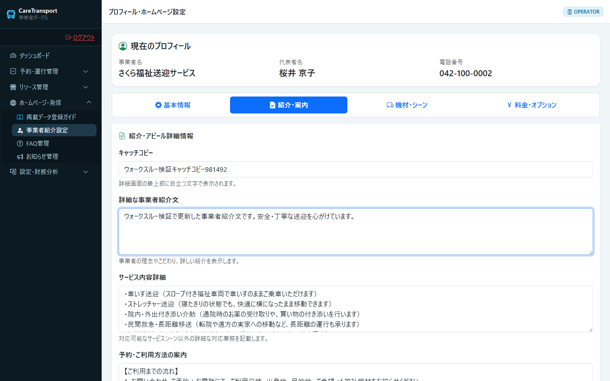Click the megaphone icon for お知らせ管理

(x=20, y=157)
